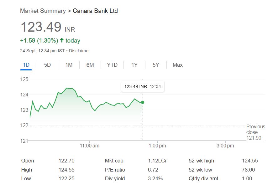This screenshot has height=190, width=278.
Task: Click the 11:00 am axis label
Action: click(90, 146)
